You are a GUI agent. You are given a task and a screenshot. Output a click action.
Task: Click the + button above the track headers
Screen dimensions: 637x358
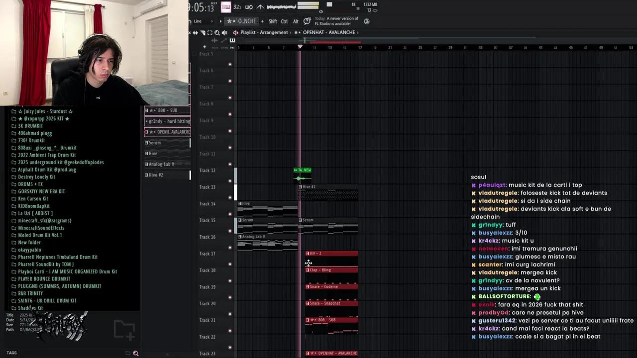pyautogui.click(x=204, y=47)
